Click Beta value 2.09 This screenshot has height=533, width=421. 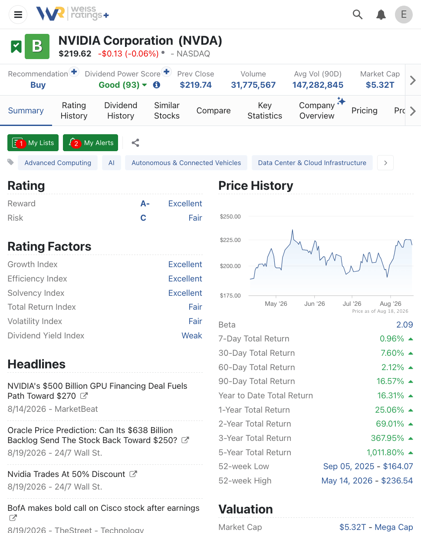click(x=405, y=325)
